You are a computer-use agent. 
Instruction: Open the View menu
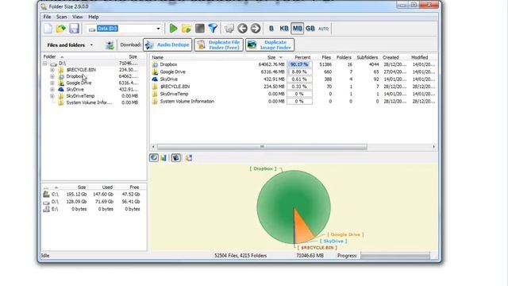point(78,17)
